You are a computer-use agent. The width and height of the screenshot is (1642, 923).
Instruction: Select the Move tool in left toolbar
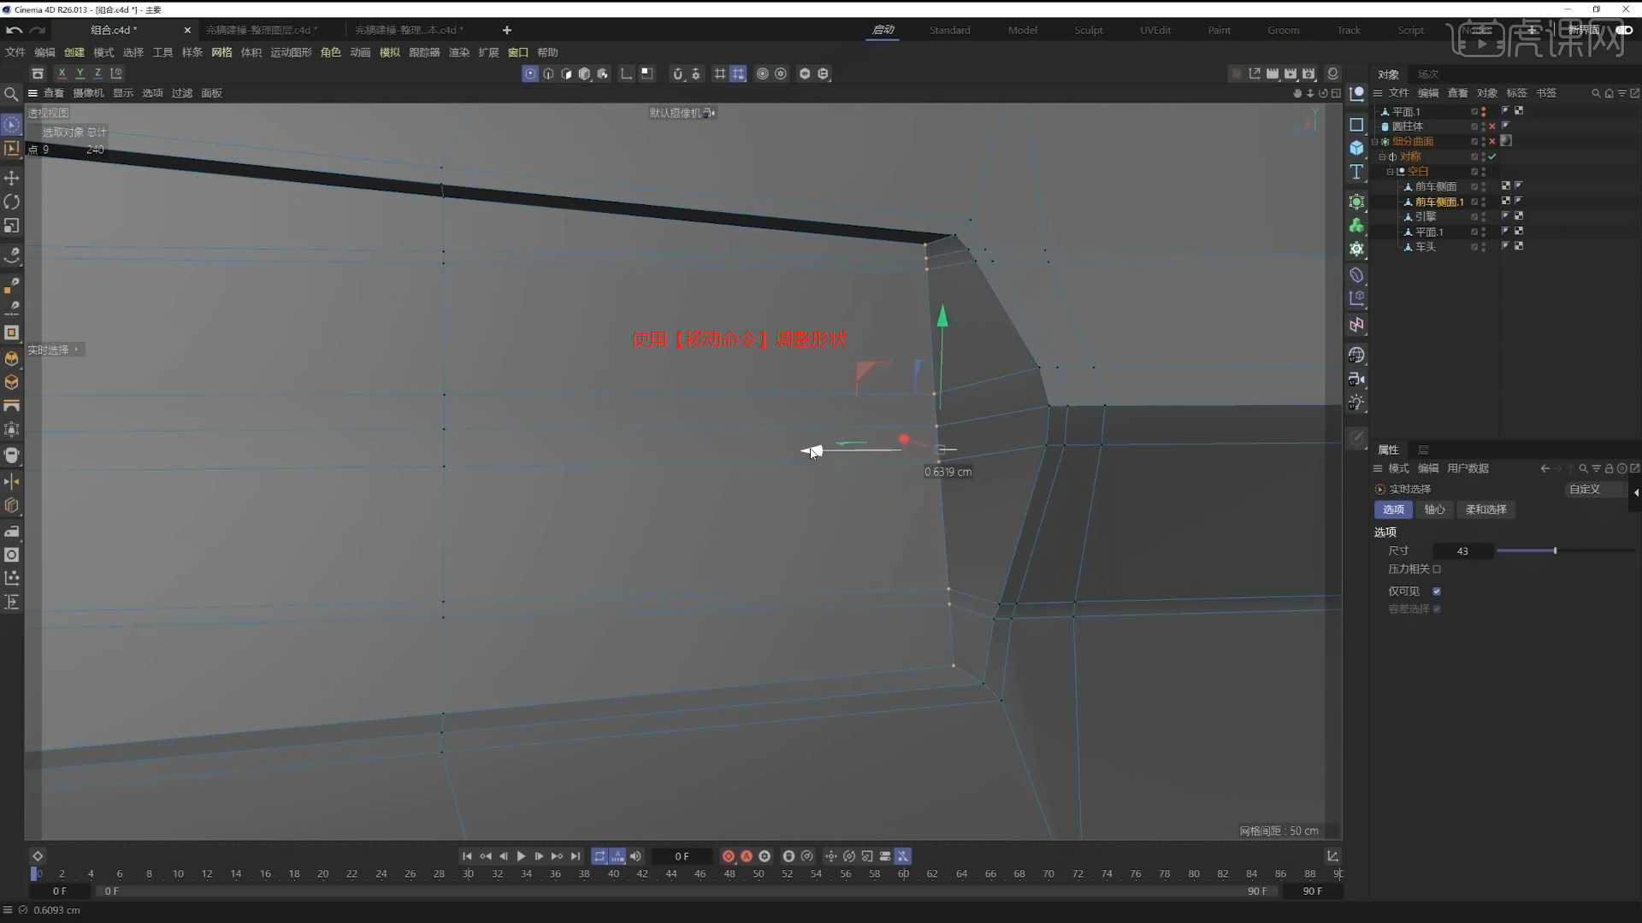(11, 178)
